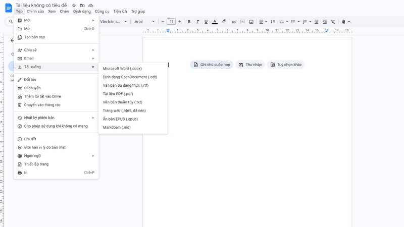Download as Markdown (.md)
This screenshot has width=404, height=227.
click(x=133, y=128)
